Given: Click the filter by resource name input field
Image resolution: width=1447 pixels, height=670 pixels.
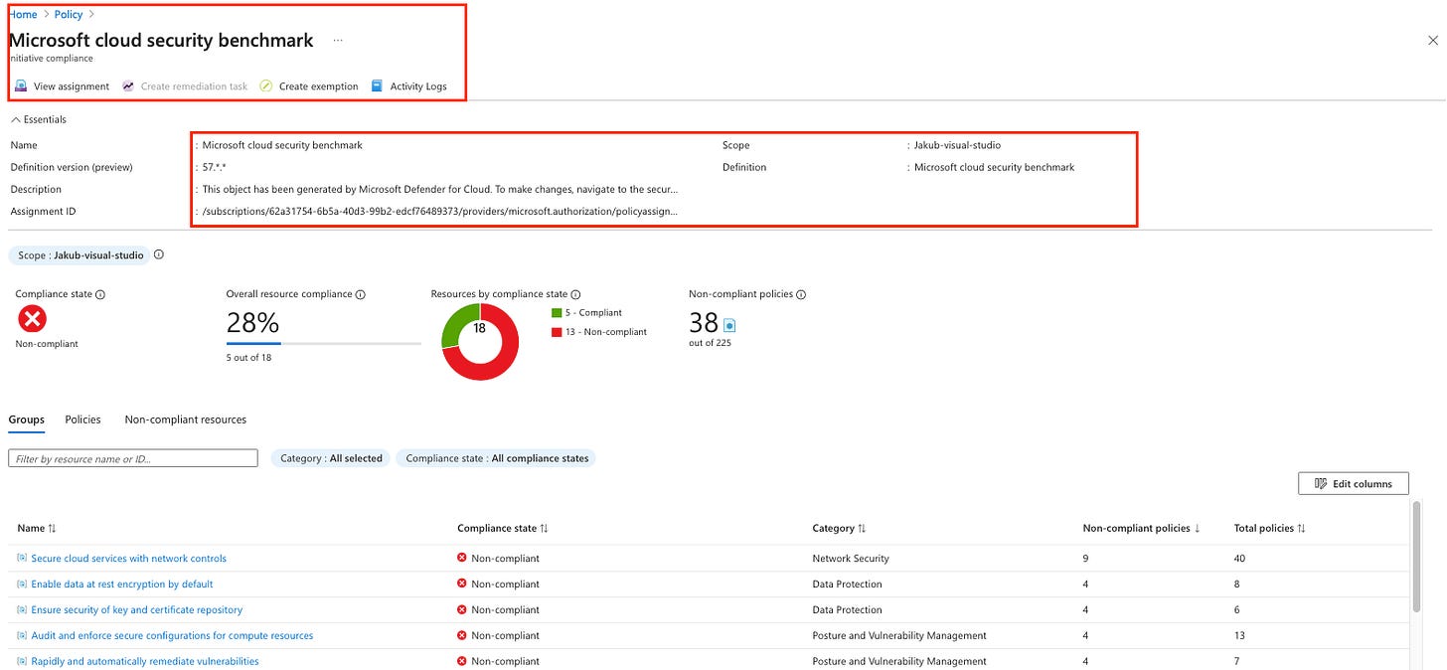Looking at the screenshot, I should [x=132, y=457].
